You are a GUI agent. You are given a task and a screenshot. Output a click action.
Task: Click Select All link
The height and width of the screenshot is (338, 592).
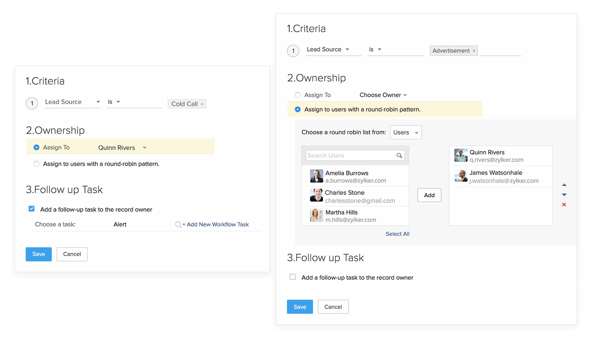point(398,234)
